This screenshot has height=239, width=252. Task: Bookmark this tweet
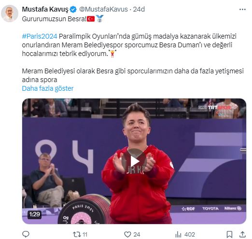click(x=229, y=234)
